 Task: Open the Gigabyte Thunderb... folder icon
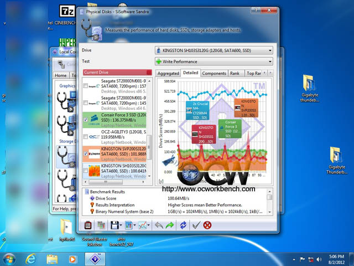point(337,161)
